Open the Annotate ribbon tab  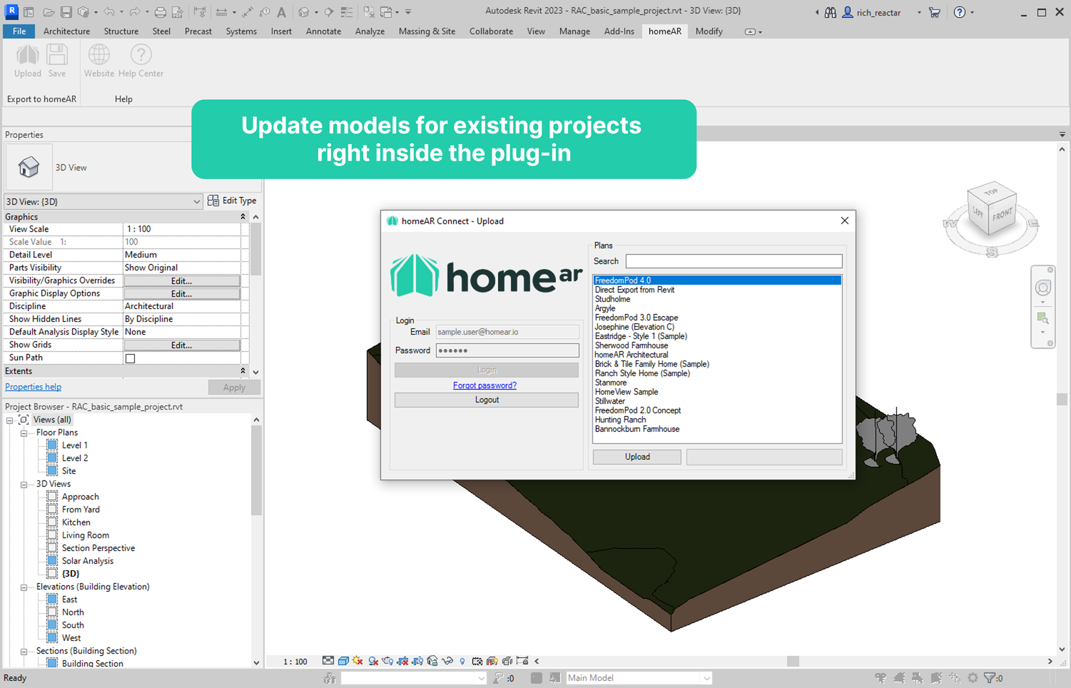pos(323,31)
